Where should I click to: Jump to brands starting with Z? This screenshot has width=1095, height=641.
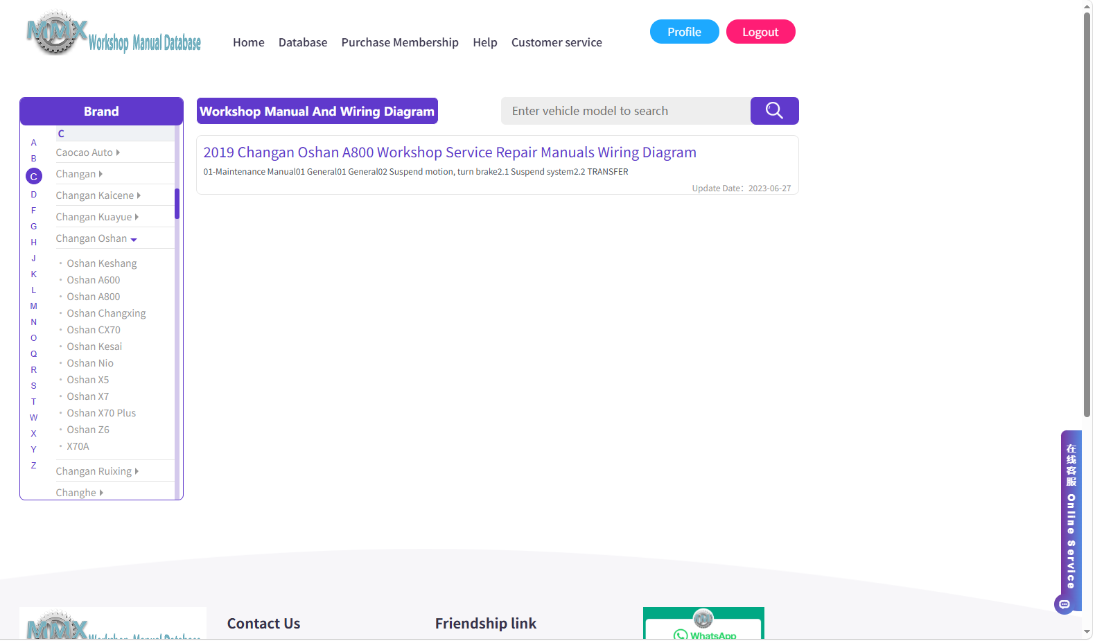pyautogui.click(x=33, y=466)
